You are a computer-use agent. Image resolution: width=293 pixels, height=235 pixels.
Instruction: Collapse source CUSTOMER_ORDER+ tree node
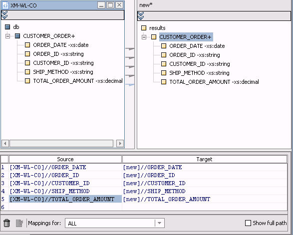point(7,36)
